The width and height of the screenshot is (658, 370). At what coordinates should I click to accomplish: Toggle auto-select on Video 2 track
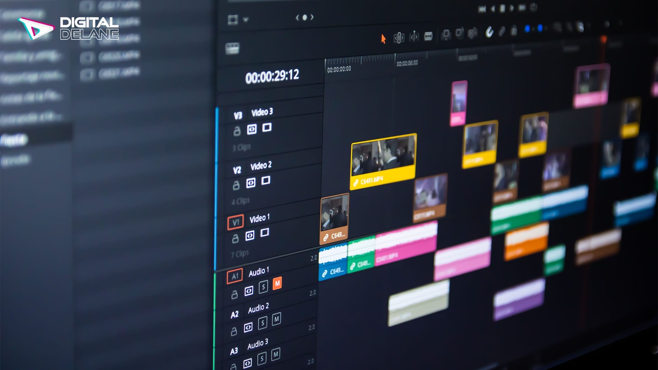tap(251, 182)
